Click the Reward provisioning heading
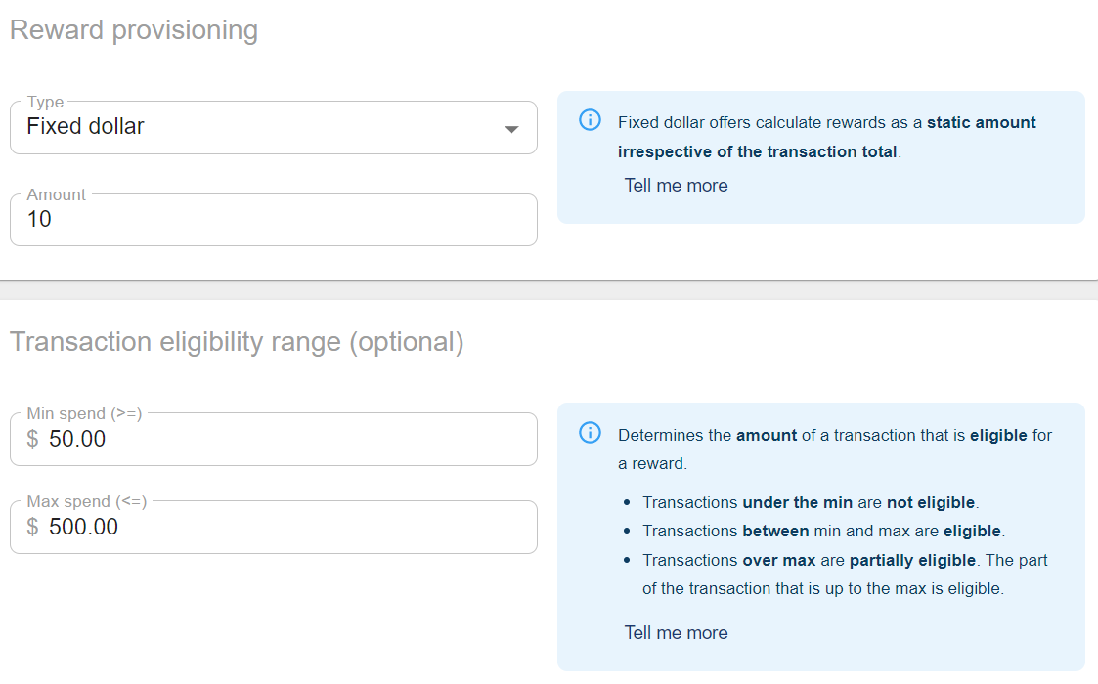1098x684 pixels. [x=134, y=30]
